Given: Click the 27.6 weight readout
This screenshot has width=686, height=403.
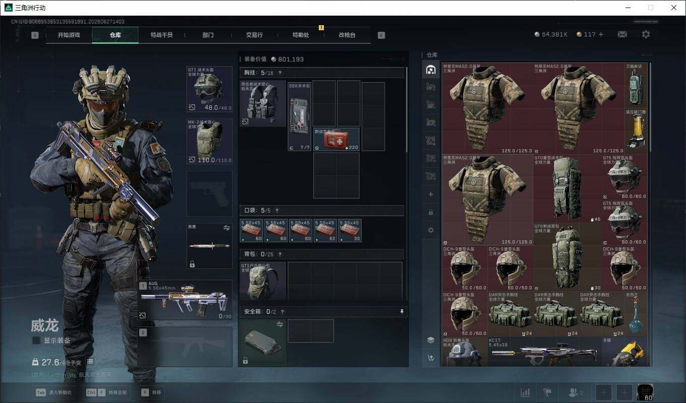Looking at the screenshot, I should point(50,362).
